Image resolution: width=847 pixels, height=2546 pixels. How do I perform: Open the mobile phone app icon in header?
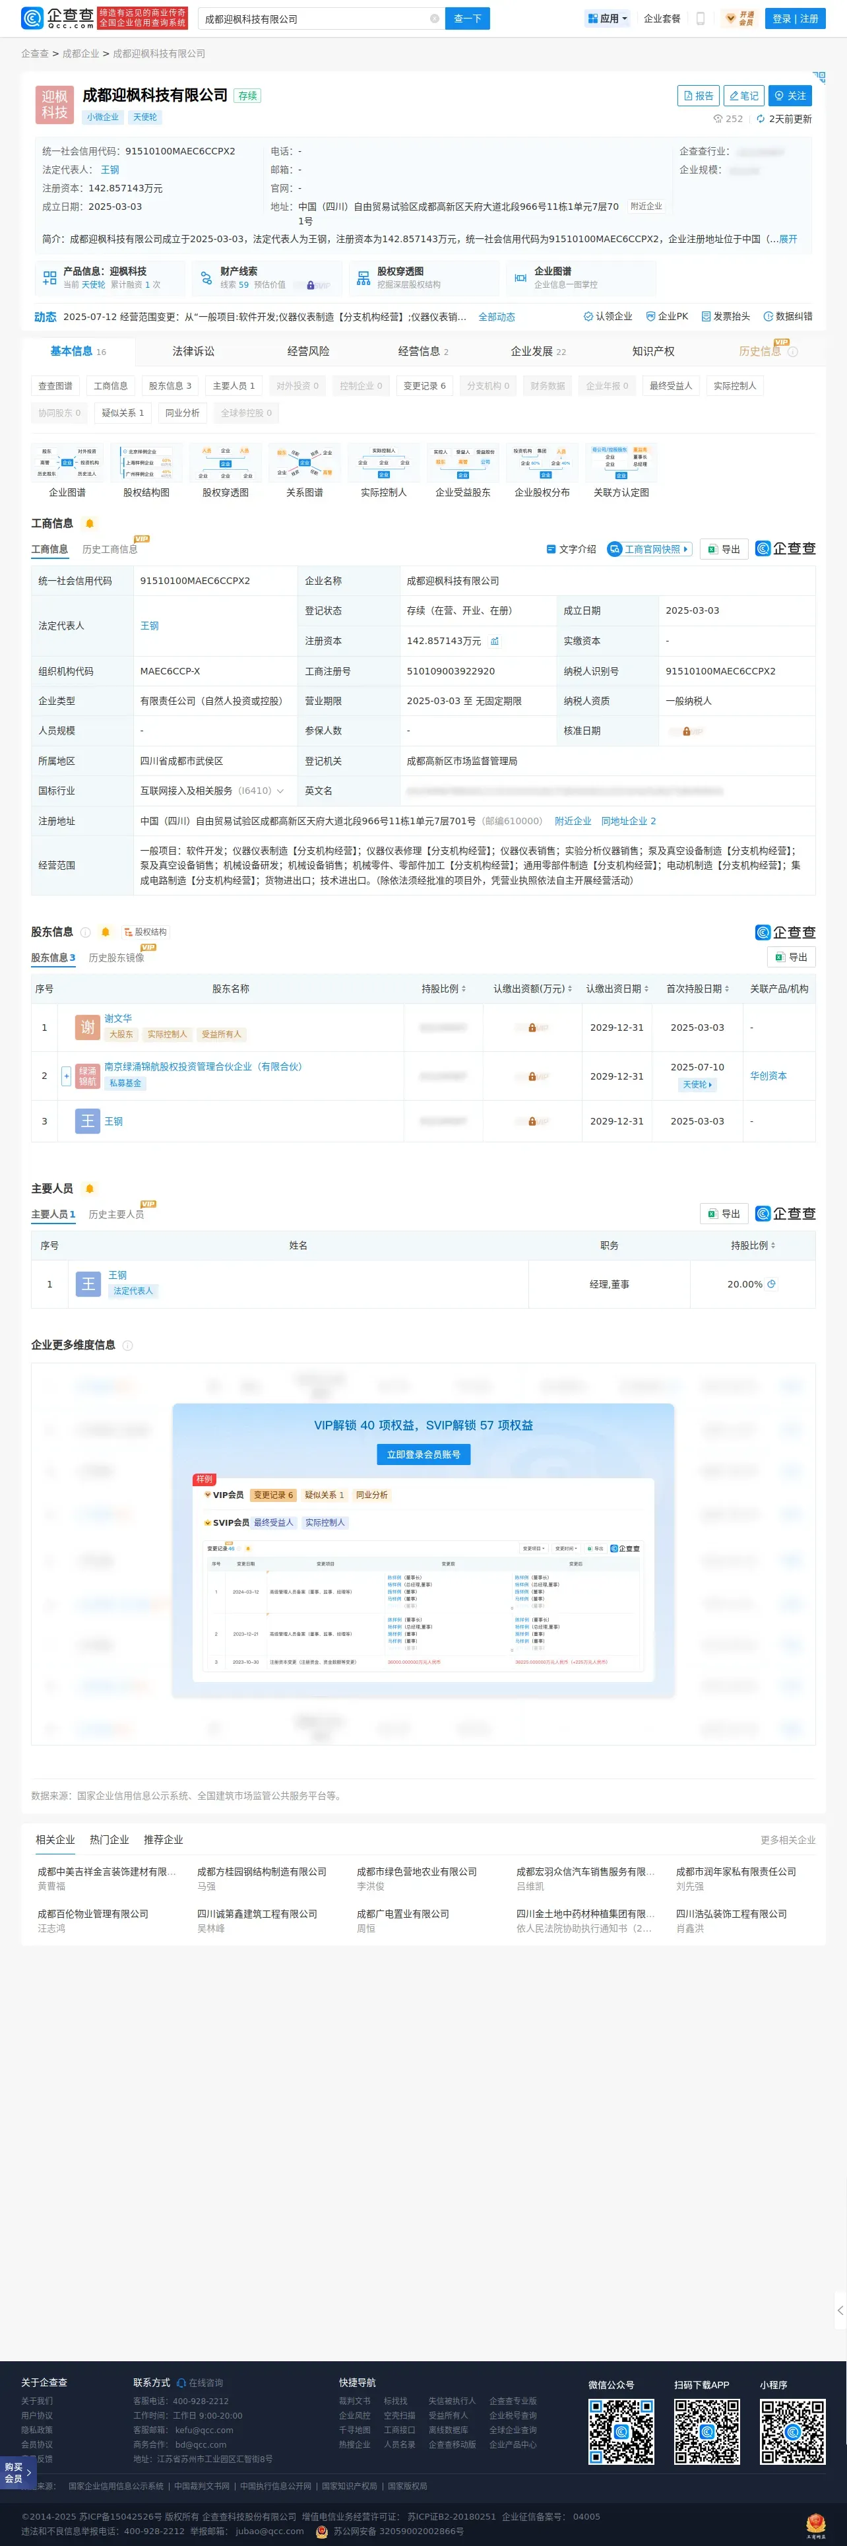coord(701,18)
